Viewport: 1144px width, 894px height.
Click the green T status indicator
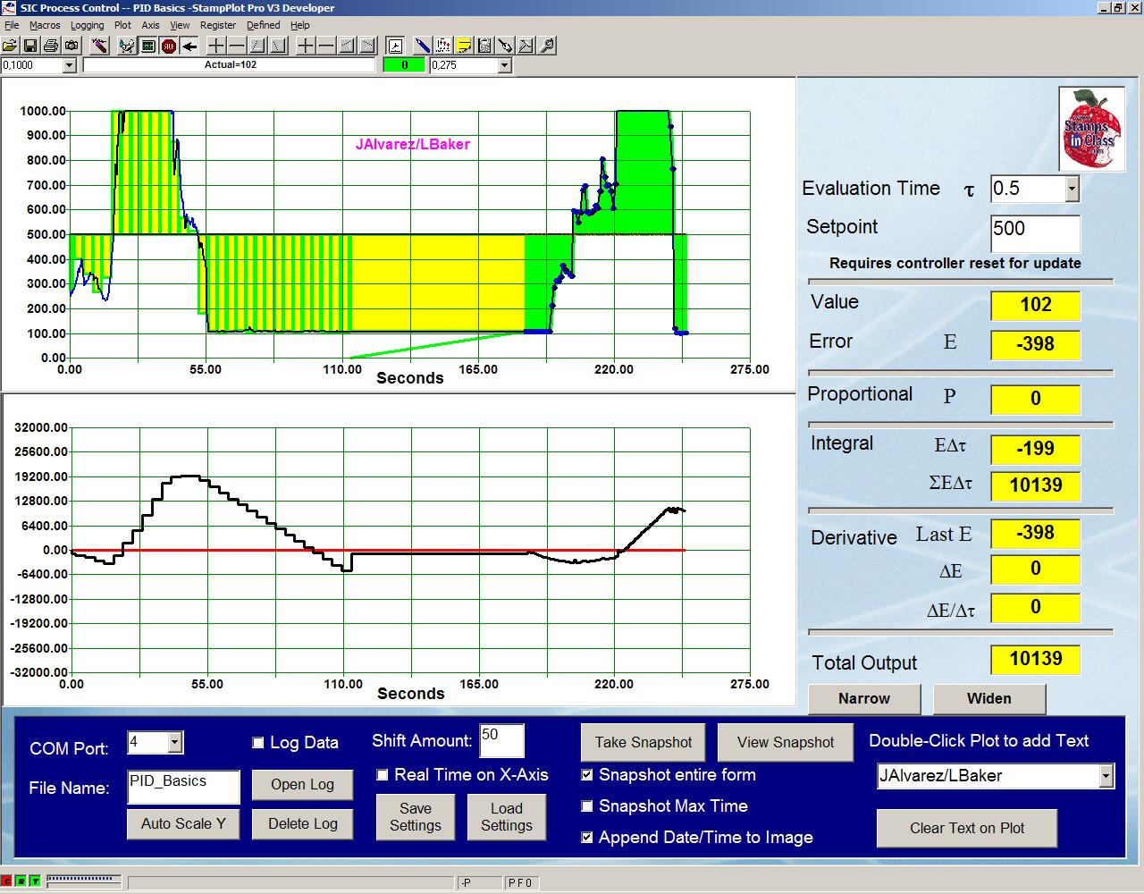[35, 881]
